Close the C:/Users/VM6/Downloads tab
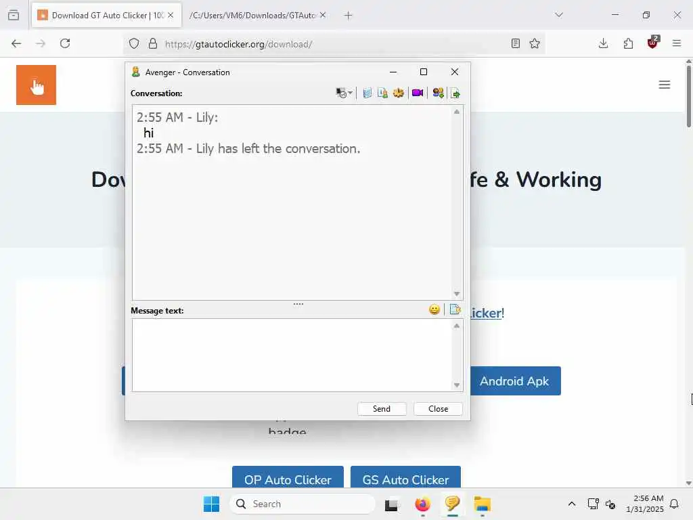 pos(323,15)
